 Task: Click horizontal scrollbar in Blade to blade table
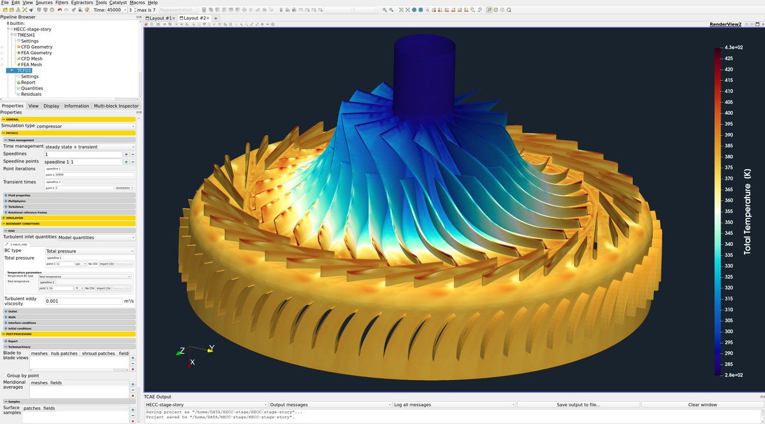click(x=79, y=370)
